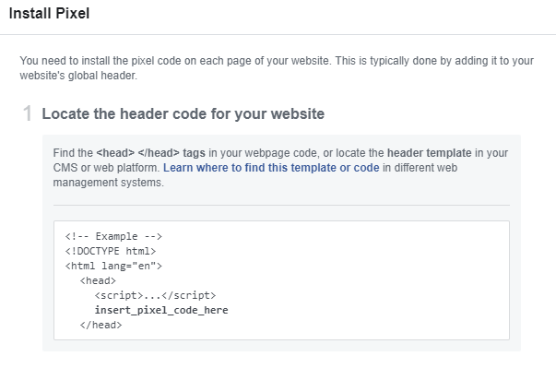Click the 'in different web' text after the link
This screenshot has width=556, height=368.
pyautogui.click(x=420, y=168)
